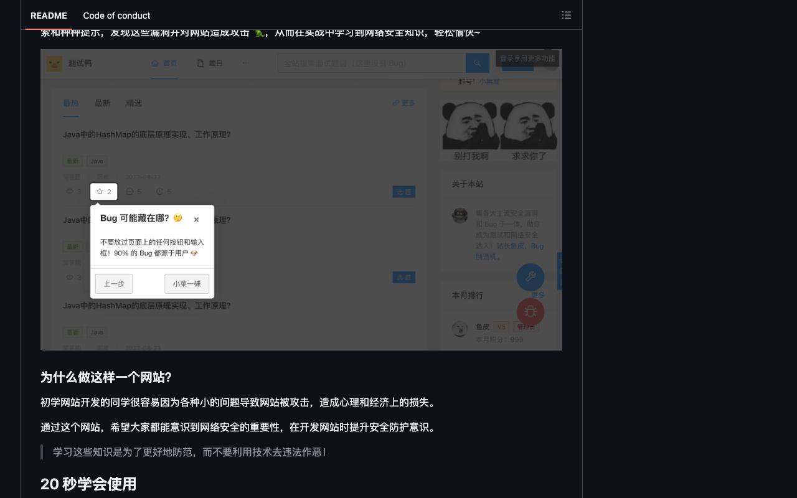This screenshot has height=498, width=797.
Task: Focus the 全站搜索 search box
Action: coord(372,63)
